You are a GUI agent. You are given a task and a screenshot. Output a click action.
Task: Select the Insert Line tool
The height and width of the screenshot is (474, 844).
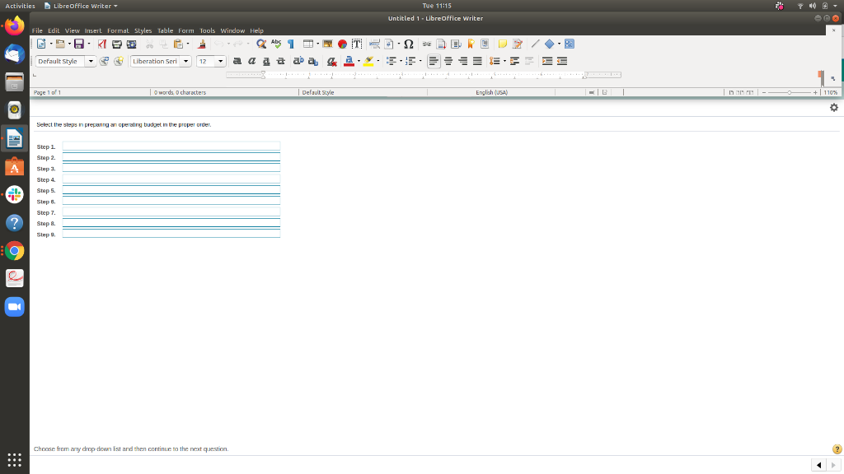(x=535, y=44)
